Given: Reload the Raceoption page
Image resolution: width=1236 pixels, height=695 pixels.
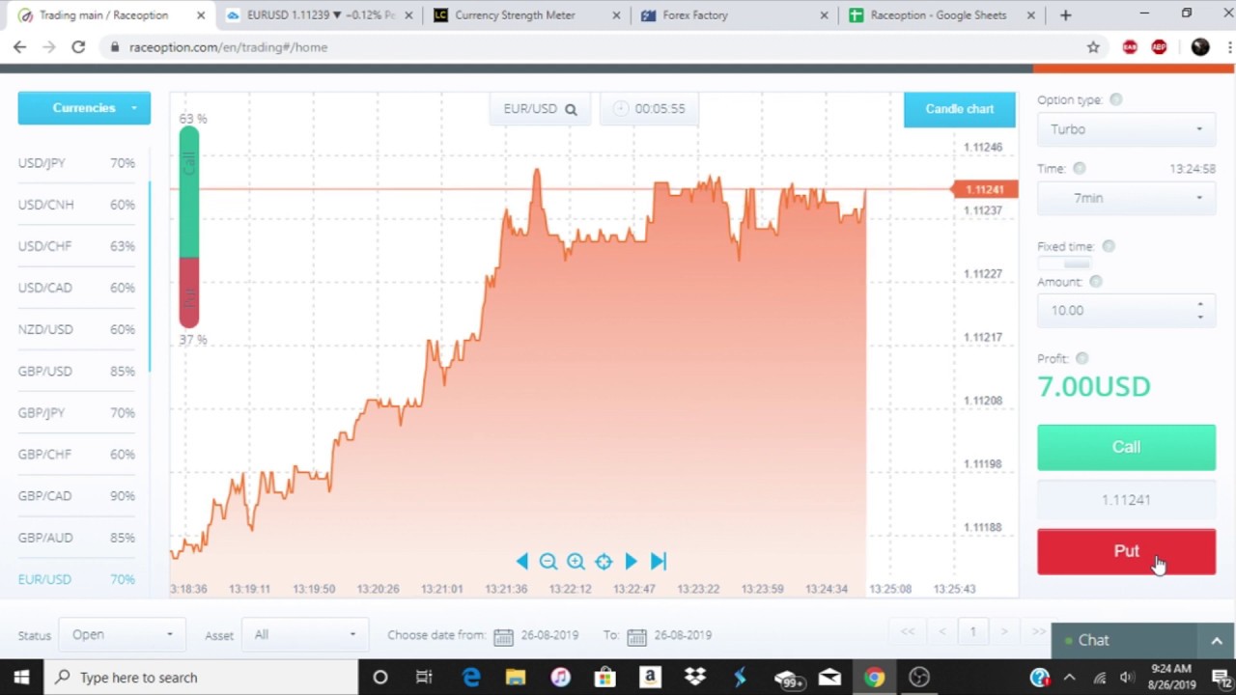Looking at the screenshot, I should pyautogui.click(x=78, y=46).
